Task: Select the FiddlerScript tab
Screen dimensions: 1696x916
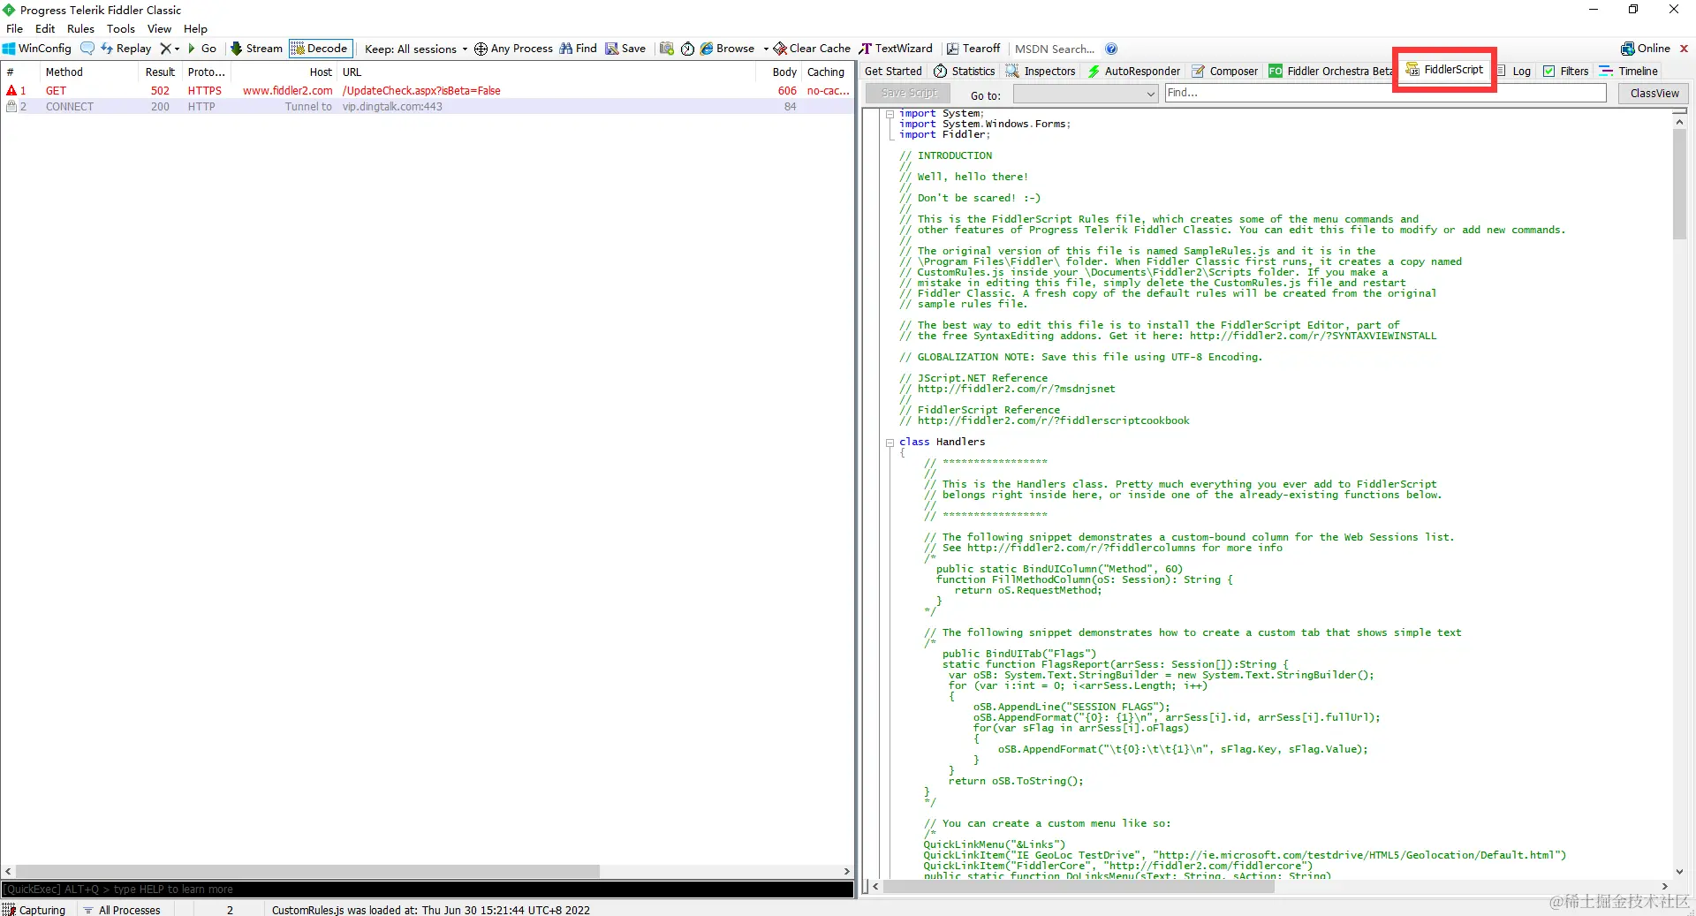Action: tap(1445, 70)
